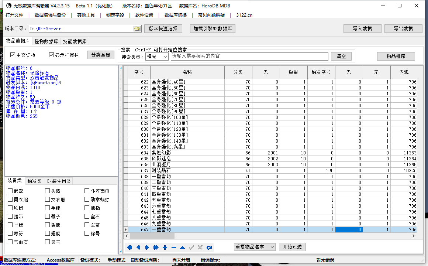Switch to 触发类 tab
This screenshot has width=428, height=266.
(34, 181)
